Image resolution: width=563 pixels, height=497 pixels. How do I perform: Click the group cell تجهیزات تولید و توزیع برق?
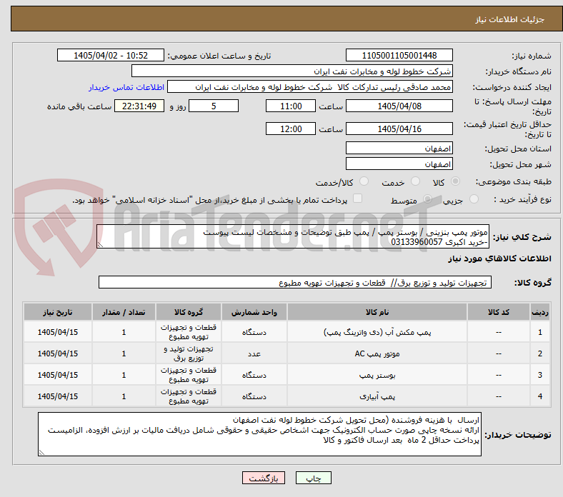[x=189, y=353]
